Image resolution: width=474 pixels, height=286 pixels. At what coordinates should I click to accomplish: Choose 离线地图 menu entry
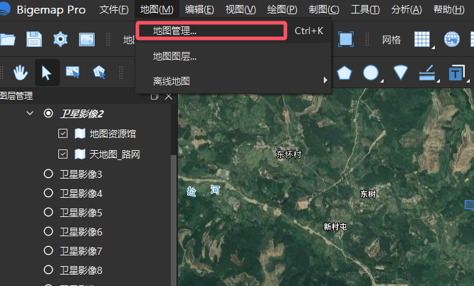tap(233, 81)
